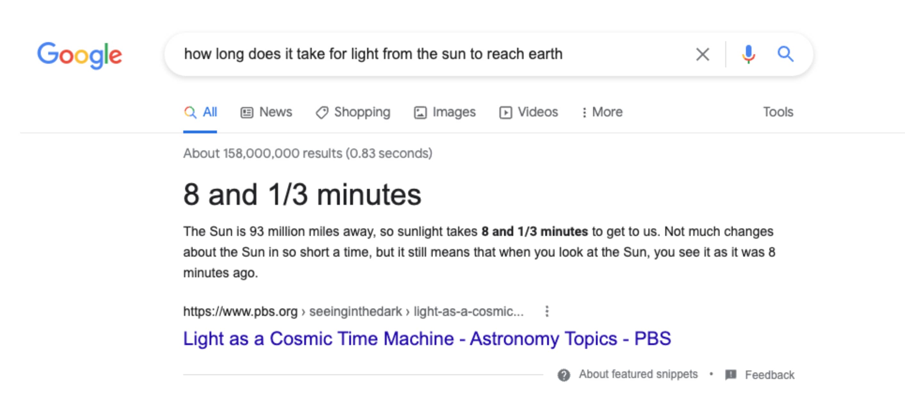This screenshot has height=420, width=905.
Task: Click the Google logo
Action: tap(79, 55)
